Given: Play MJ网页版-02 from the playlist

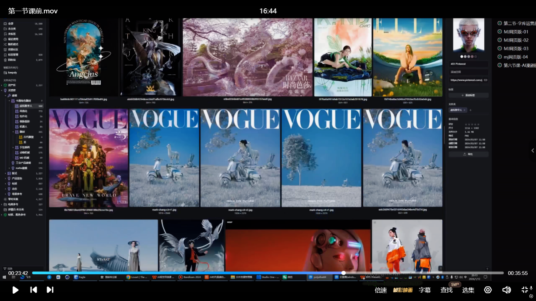Looking at the screenshot, I should (516, 40).
